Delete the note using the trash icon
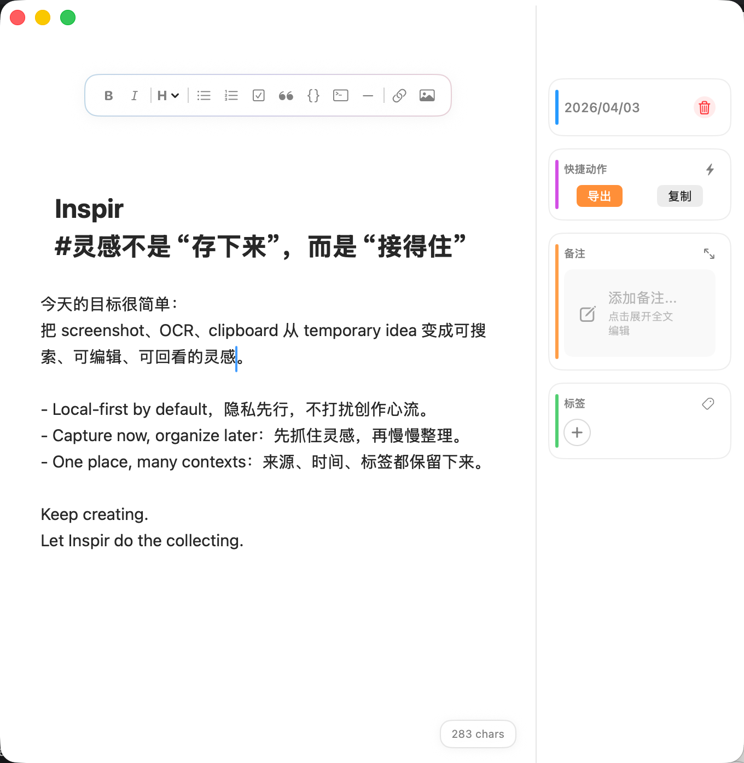Viewport: 744px width, 763px height. coord(704,107)
